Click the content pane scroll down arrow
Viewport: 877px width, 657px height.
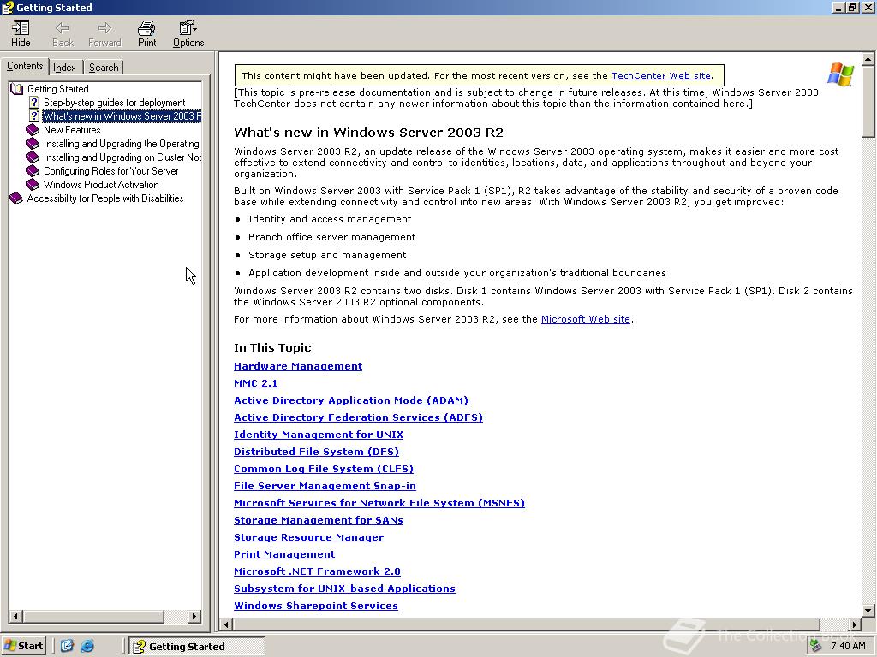[x=868, y=610]
